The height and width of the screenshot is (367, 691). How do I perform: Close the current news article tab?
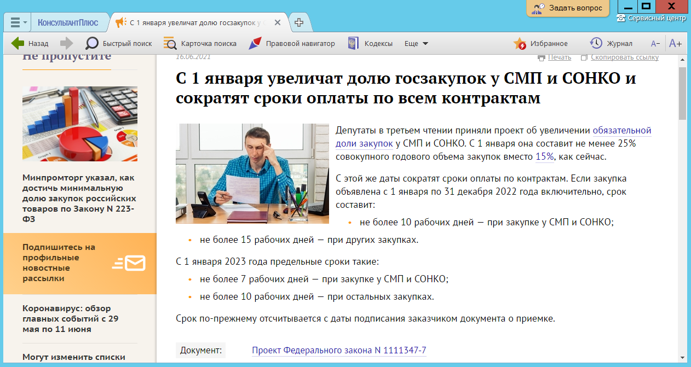click(278, 22)
